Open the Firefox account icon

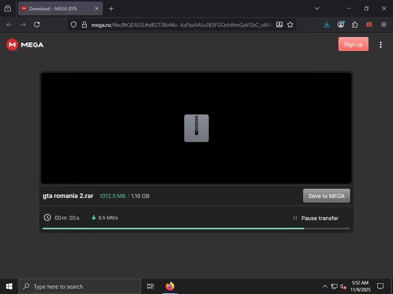pos(341,24)
